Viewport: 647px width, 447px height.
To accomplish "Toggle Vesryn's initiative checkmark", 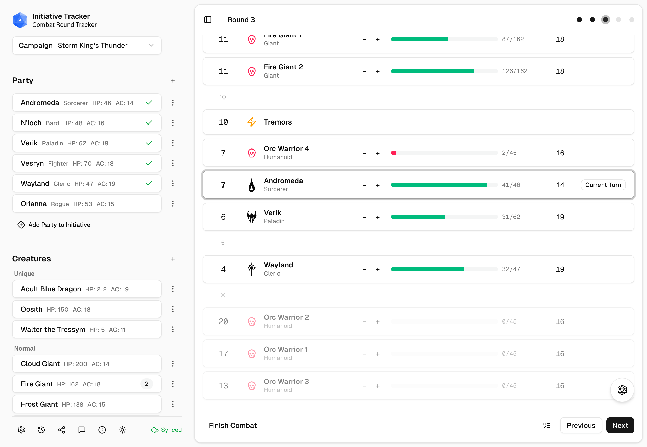I will [149, 163].
